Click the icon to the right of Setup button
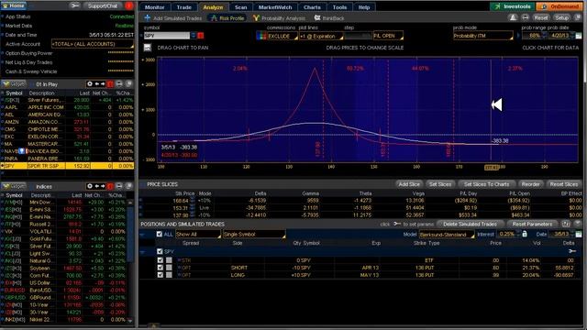 578,17
